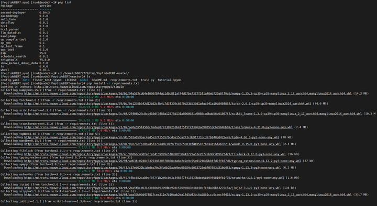Click the 'Collecting networkx' line
377x206 pixels.
tap(58, 175)
